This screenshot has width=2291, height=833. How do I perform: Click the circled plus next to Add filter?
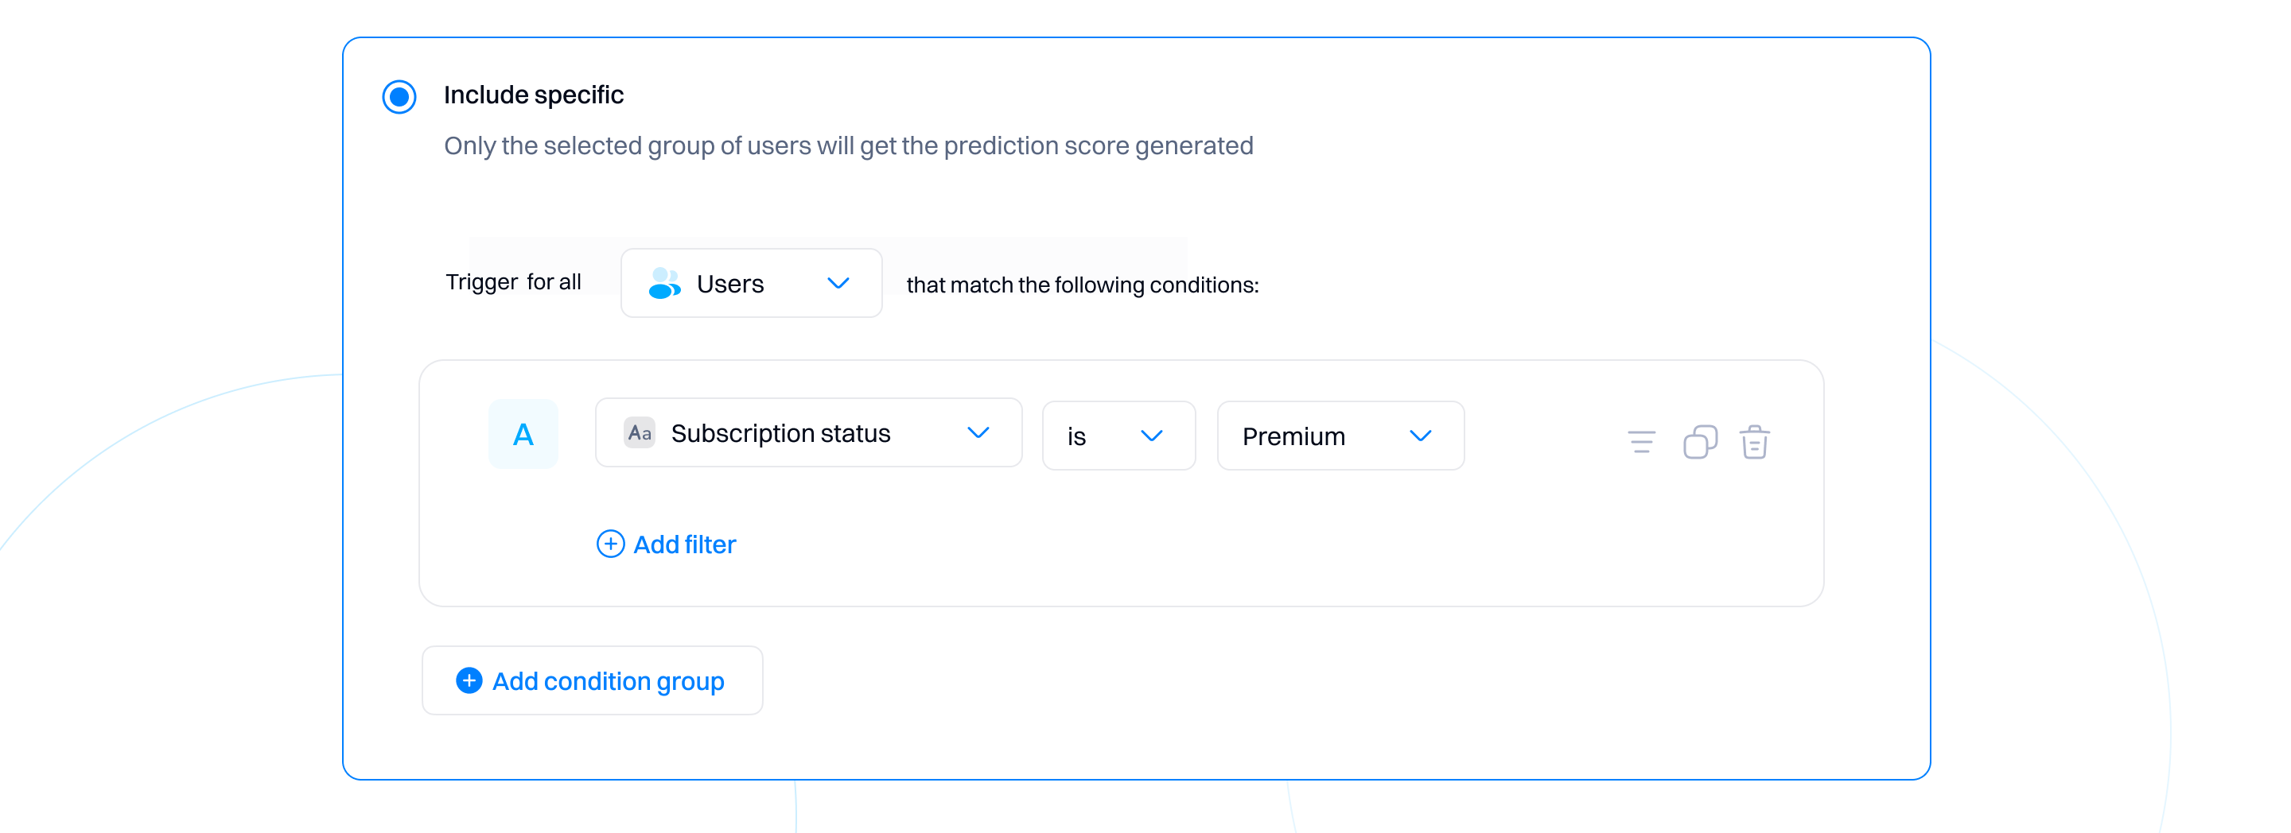pos(610,544)
